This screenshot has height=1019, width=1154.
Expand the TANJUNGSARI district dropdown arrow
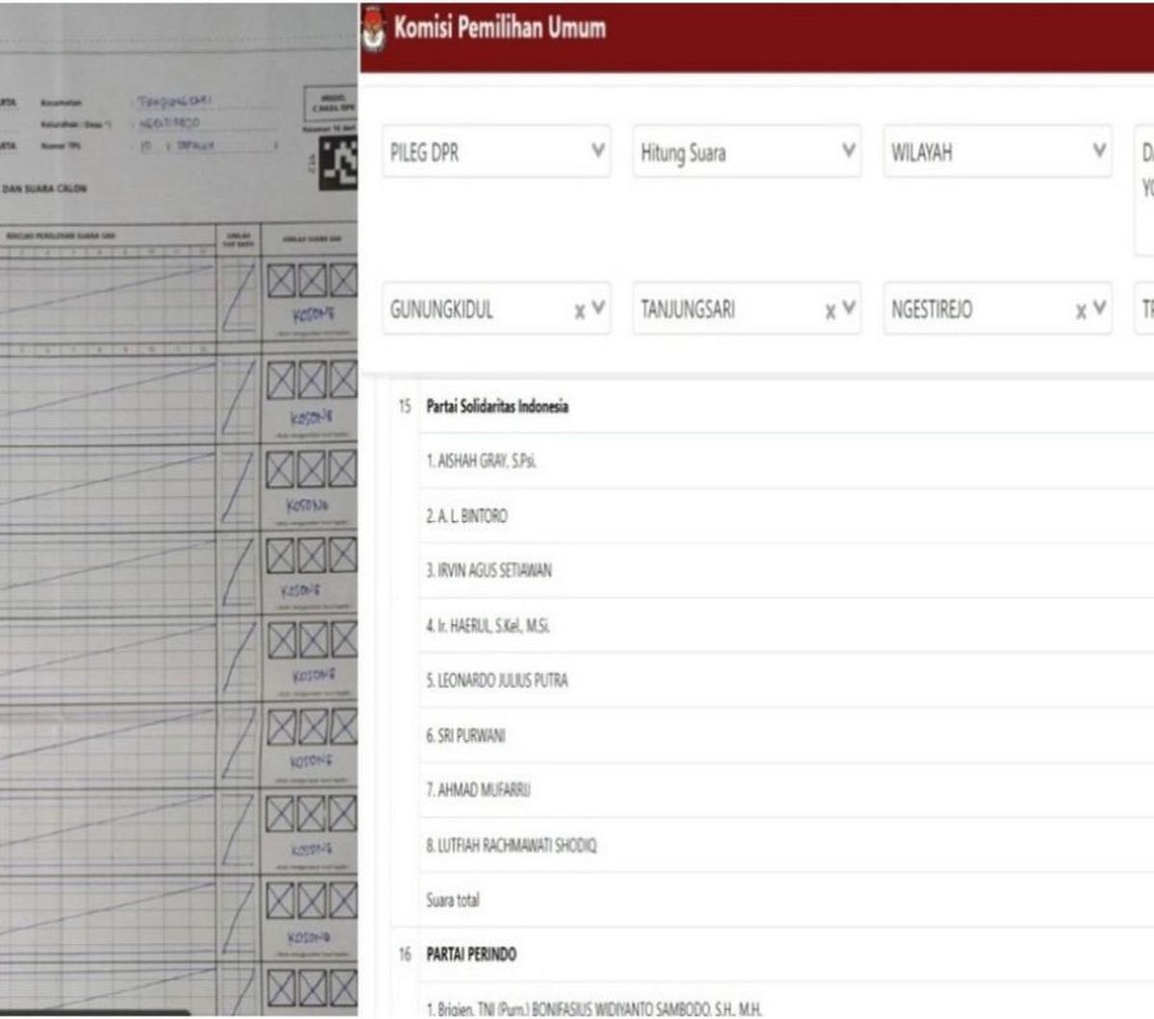(x=848, y=309)
